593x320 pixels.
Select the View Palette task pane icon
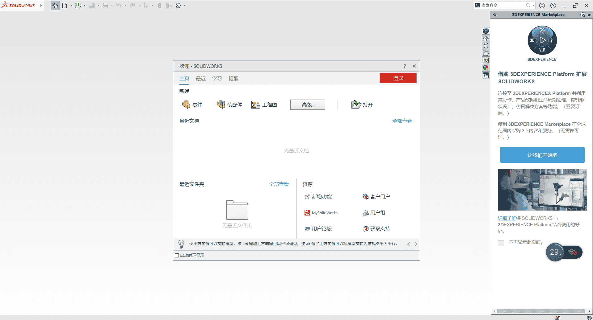(486, 60)
